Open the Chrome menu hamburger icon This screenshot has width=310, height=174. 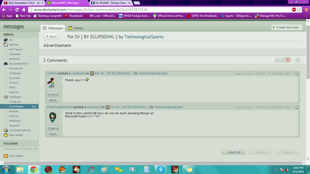tap(306, 10)
